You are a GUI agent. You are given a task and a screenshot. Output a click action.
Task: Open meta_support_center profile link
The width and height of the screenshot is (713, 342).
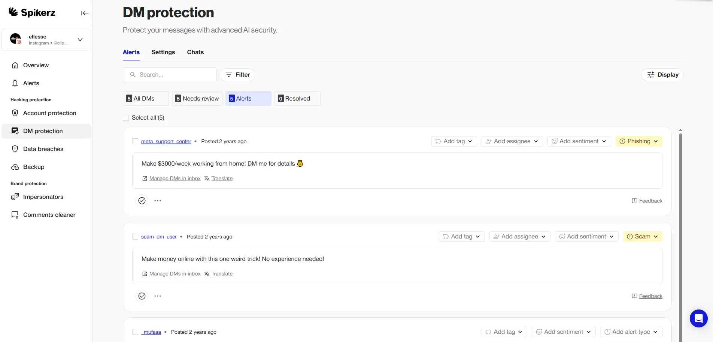pos(166,141)
